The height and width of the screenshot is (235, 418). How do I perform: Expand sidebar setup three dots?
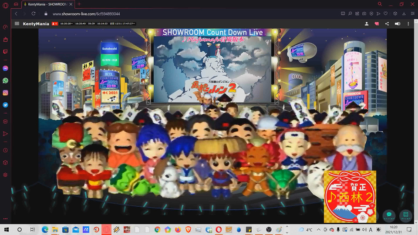point(5,219)
